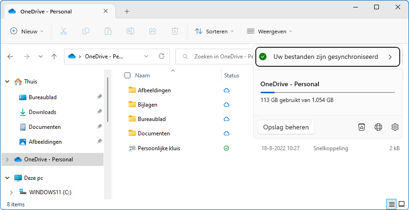Image resolution: width=409 pixels, height=210 pixels.
Task: Click the cloud status icon for Bijlagen
Action: [227, 105]
